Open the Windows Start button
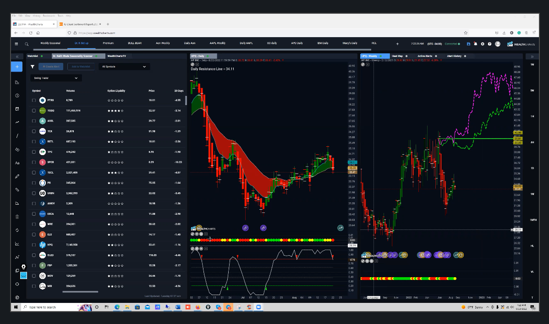The width and height of the screenshot is (549, 324). [16, 307]
